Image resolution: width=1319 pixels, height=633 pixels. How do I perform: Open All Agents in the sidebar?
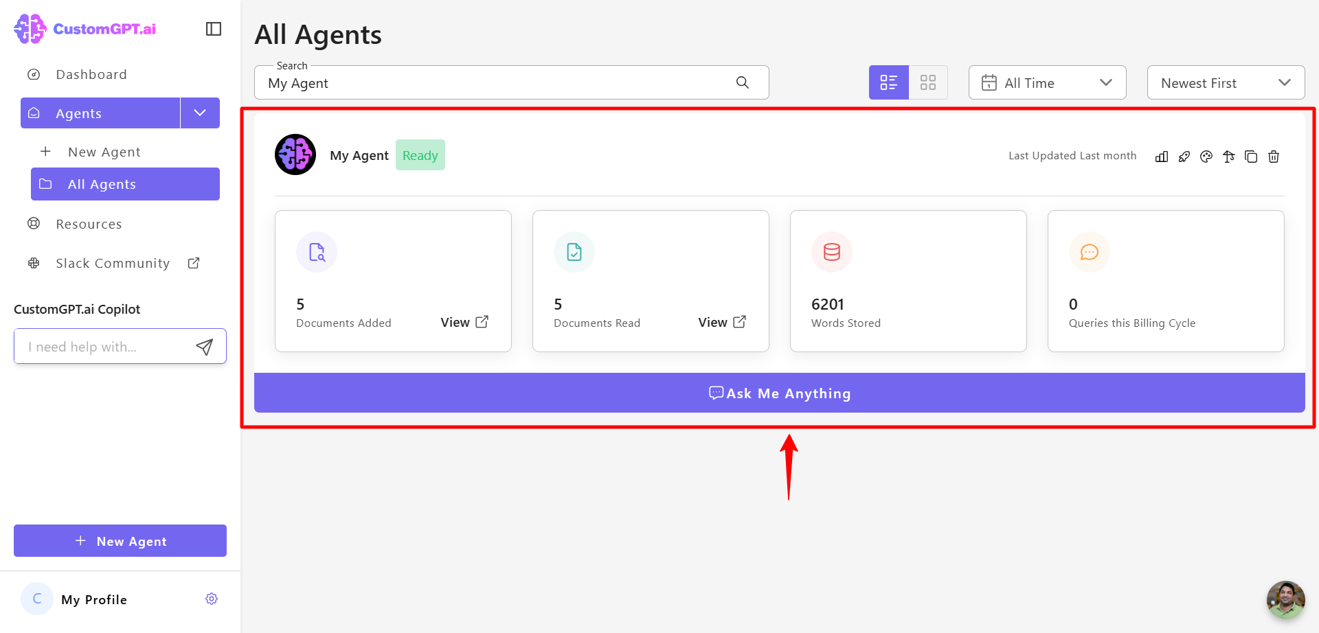125,184
